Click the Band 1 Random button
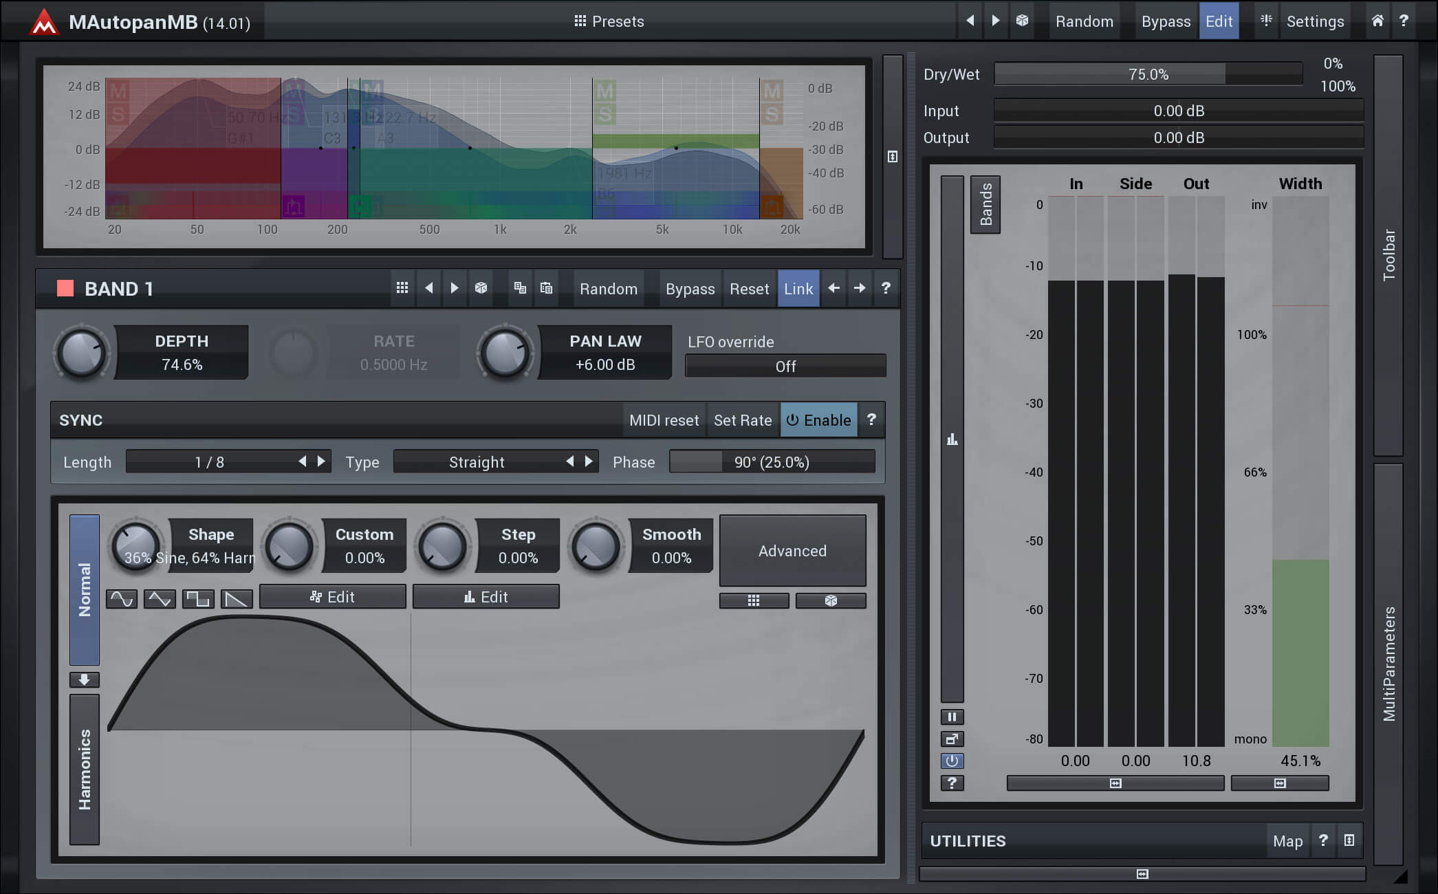The width and height of the screenshot is (1438, 894). point(608,288)
